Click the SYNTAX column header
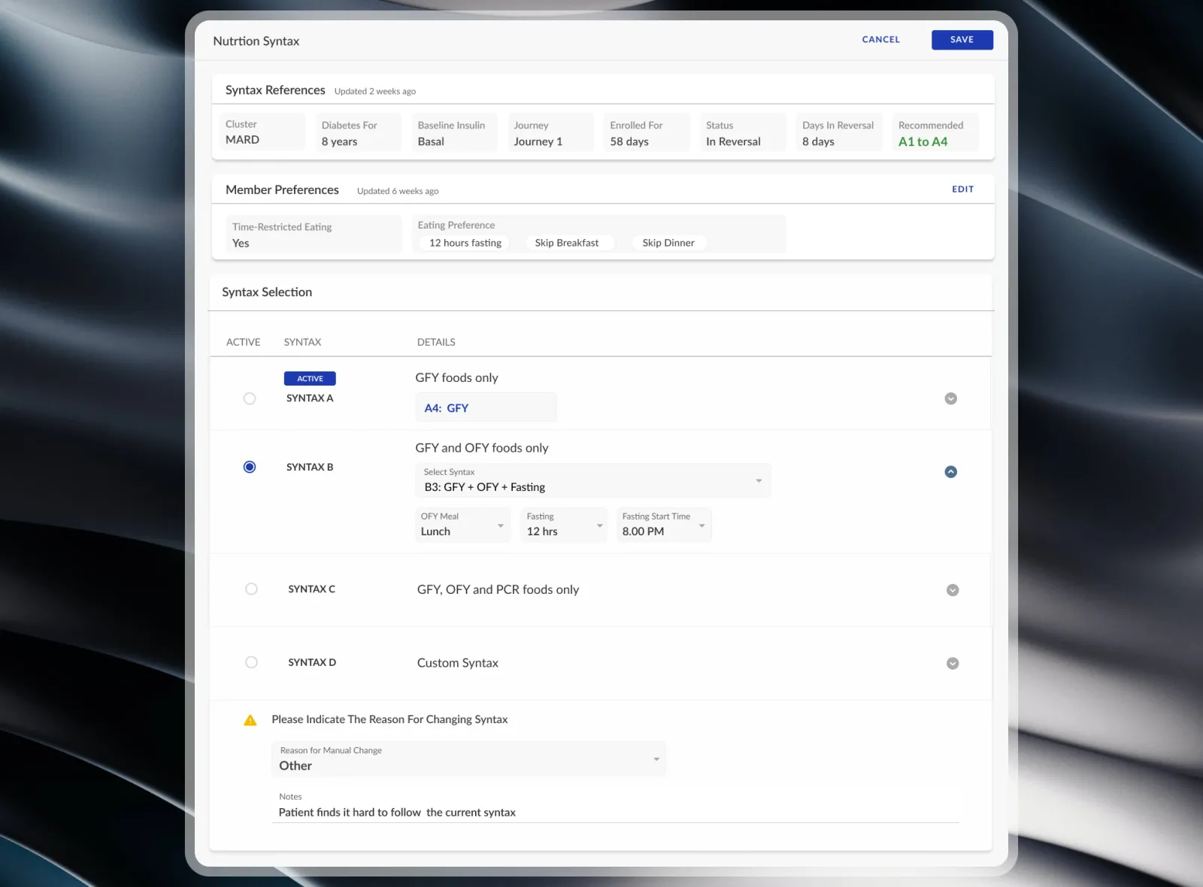 302,342
